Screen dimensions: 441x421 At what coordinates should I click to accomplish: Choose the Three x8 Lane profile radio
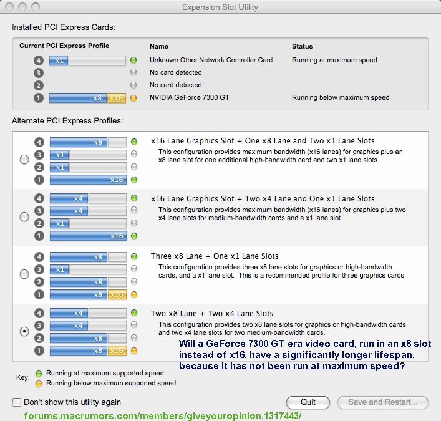point(24,274)
